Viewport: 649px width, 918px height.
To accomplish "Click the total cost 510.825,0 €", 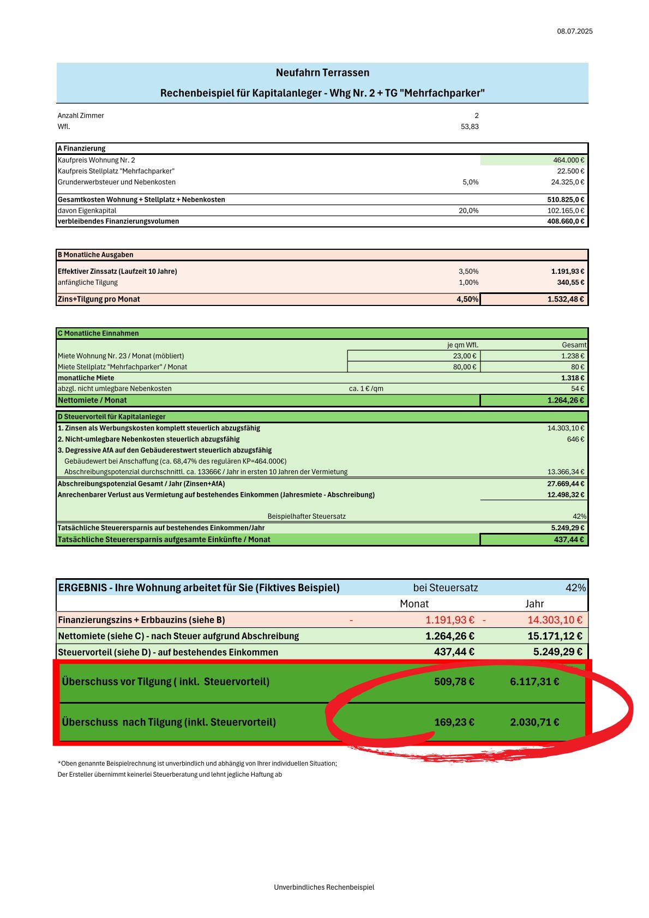I will coord(566,200).
